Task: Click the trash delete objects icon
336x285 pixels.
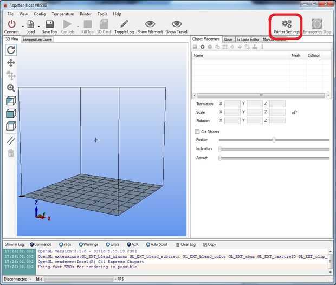Action: (11, 153)
